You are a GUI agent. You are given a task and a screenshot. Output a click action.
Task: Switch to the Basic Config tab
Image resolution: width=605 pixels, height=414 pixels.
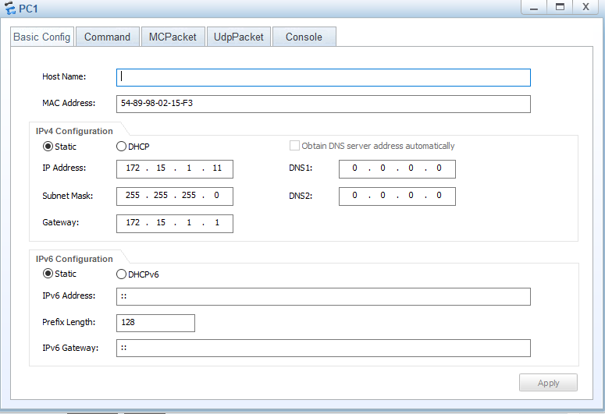coord(42,37)
